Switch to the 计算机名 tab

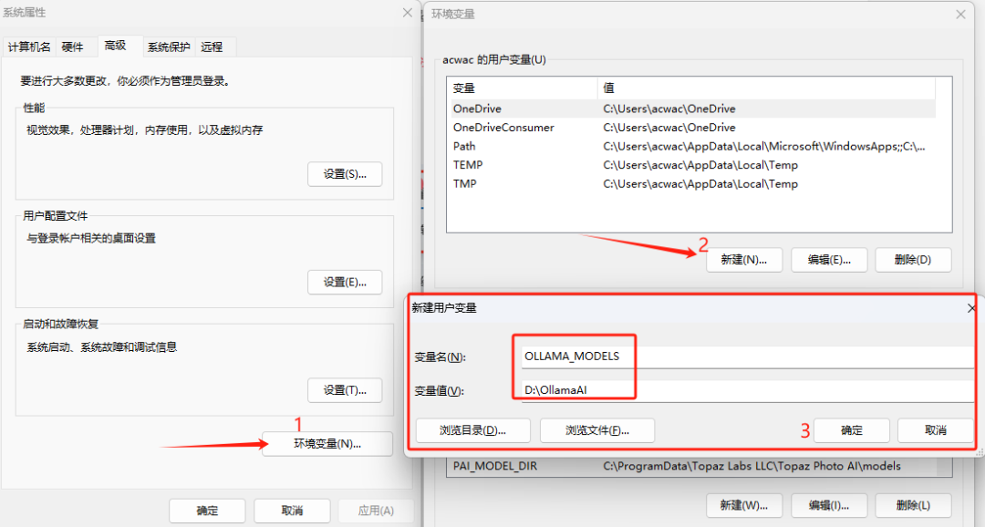29,46
